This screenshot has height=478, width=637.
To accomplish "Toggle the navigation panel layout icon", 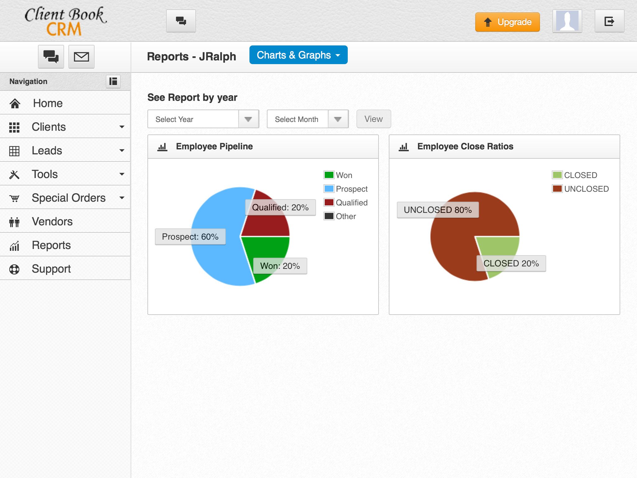I will point(113,82).
